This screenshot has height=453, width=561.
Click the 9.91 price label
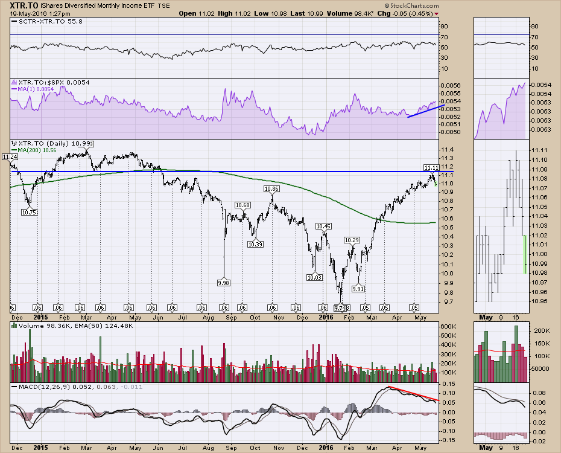click(358, 289)
